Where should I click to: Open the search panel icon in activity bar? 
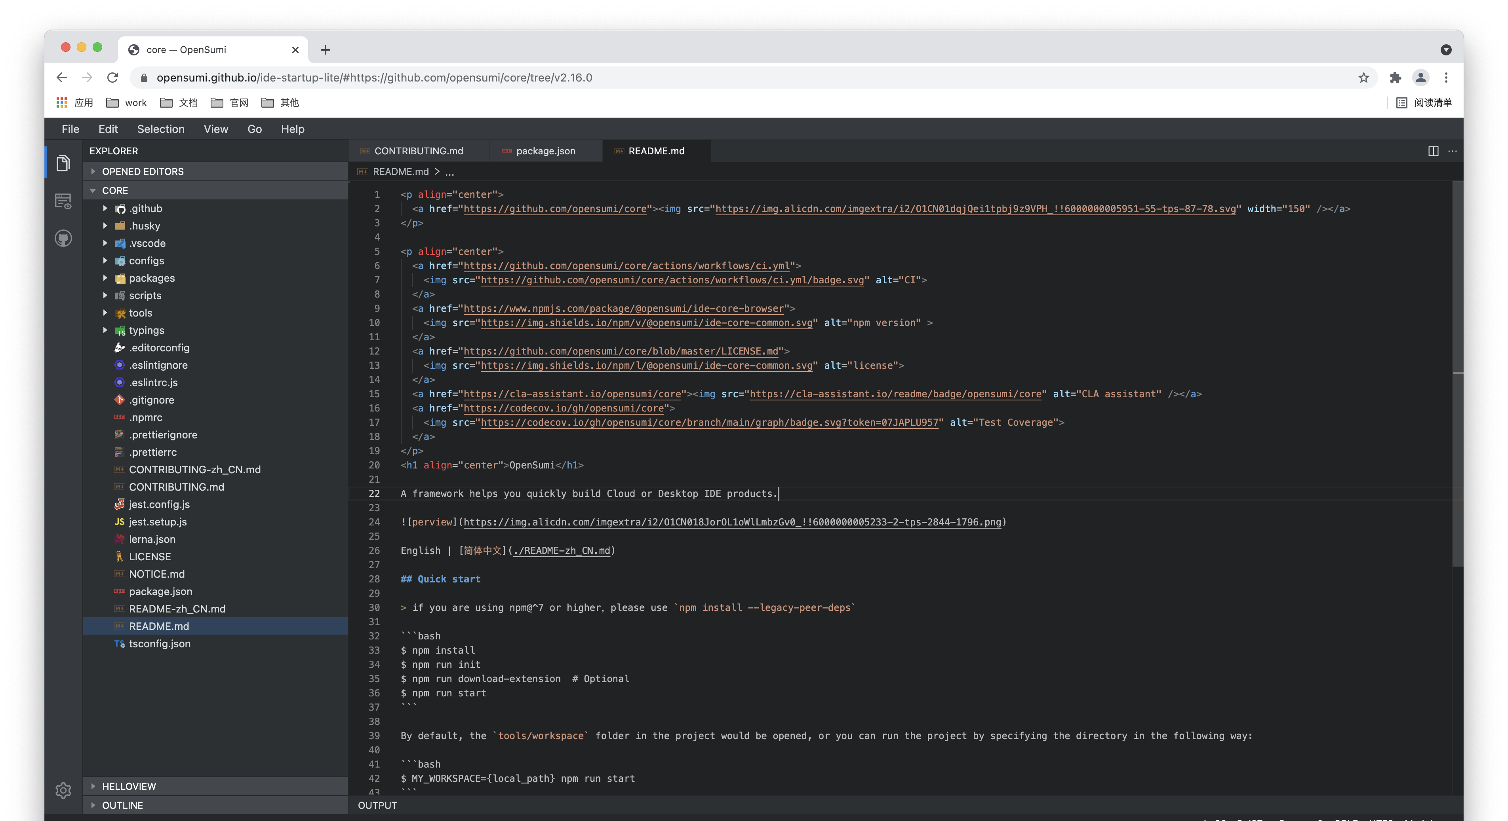[63, 201]
